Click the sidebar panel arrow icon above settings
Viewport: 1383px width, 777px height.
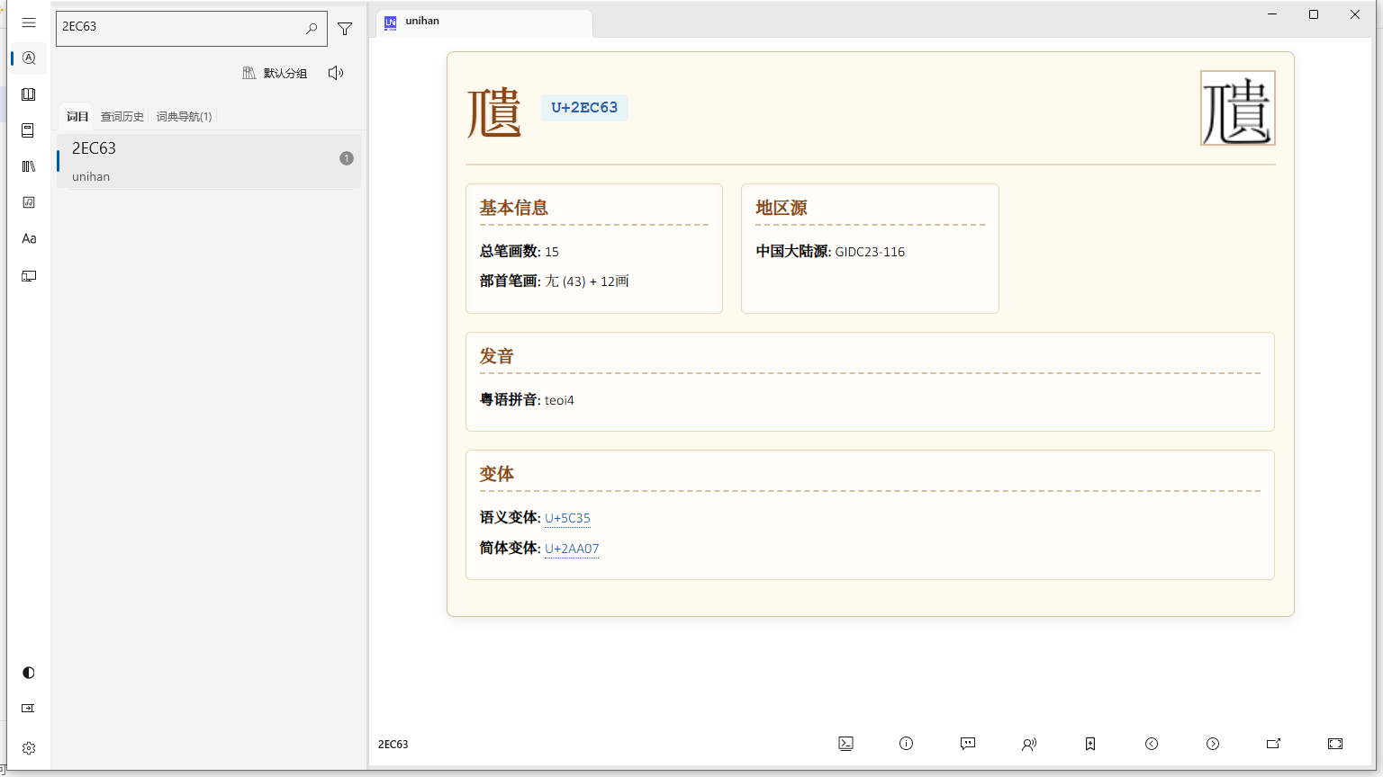(29, 709)
